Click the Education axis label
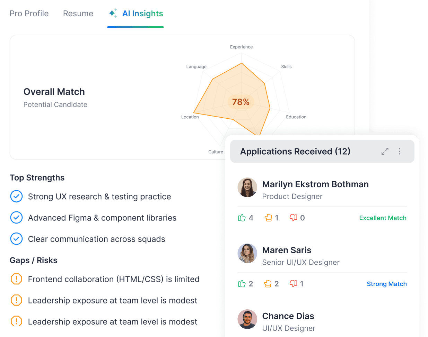 [296, 117]
